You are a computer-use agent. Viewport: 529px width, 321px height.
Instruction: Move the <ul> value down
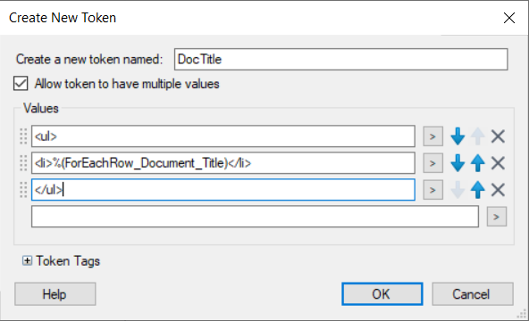coord(458,136)
